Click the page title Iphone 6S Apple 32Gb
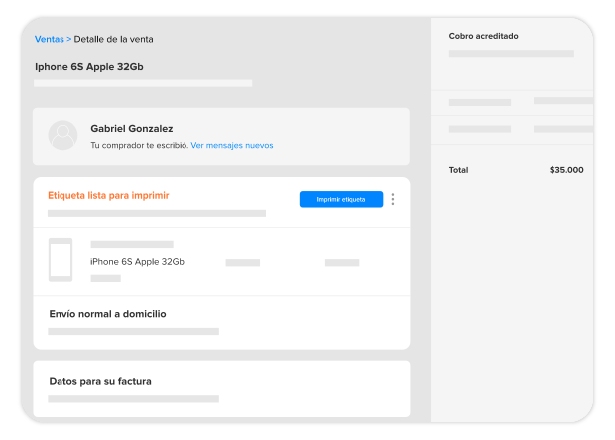The width and height of the screenshot is (615, 440). (96, 67)
